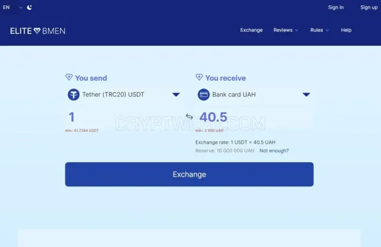
Task: Open the EN language dropdown
Action: (12, 8)
